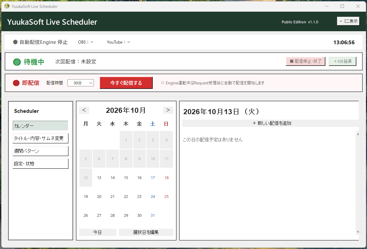367x249 pixels.
Task: Select Saturday October 24 in calendar
Action: [153, 197]
